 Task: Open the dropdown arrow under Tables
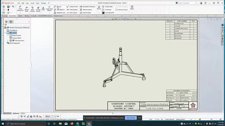(x=132, y=13)
